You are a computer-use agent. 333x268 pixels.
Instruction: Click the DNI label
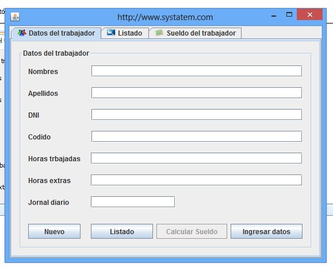(34, 115)
